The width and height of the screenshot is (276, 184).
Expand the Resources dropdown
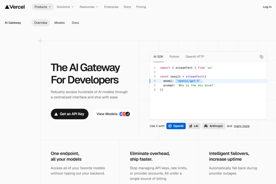point(89,7)
